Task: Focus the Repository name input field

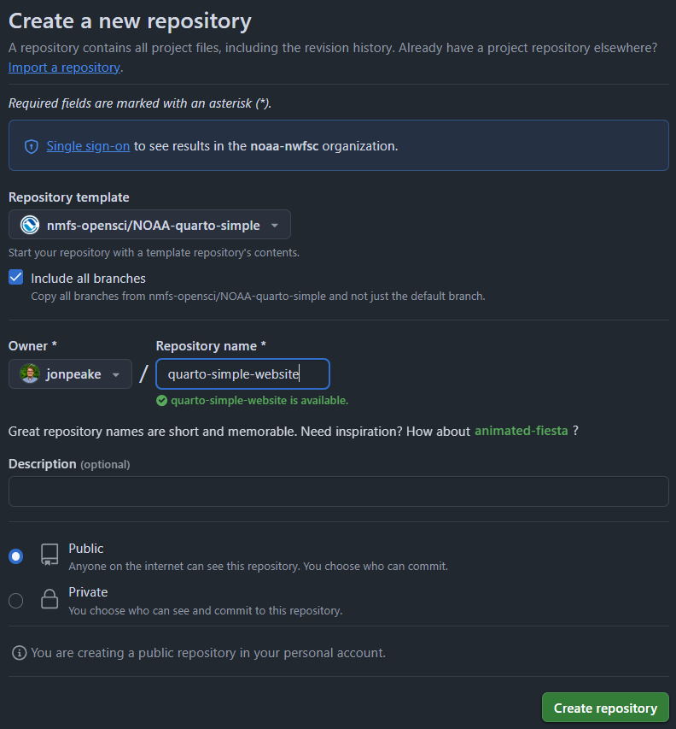Action: (242, 373)
